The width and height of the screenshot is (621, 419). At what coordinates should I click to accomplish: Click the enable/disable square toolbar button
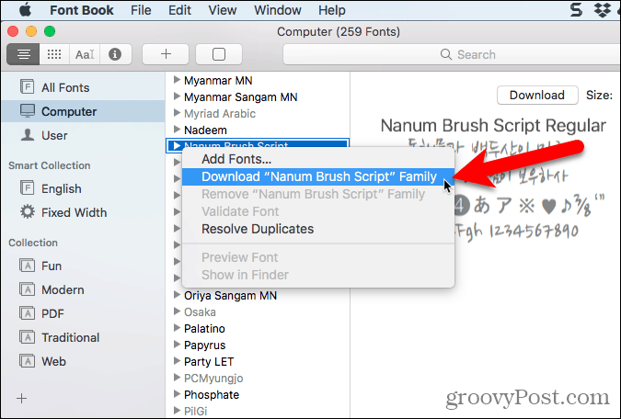(219, 54)
